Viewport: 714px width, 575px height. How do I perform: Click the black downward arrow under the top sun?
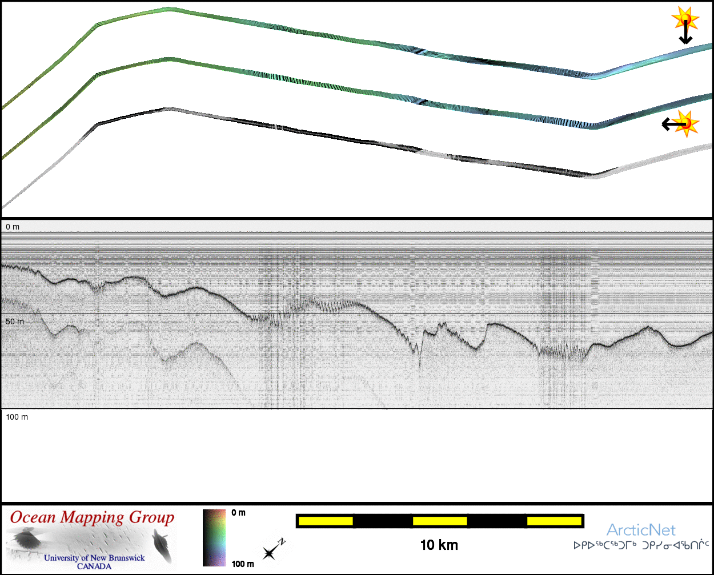click(685, 35)
